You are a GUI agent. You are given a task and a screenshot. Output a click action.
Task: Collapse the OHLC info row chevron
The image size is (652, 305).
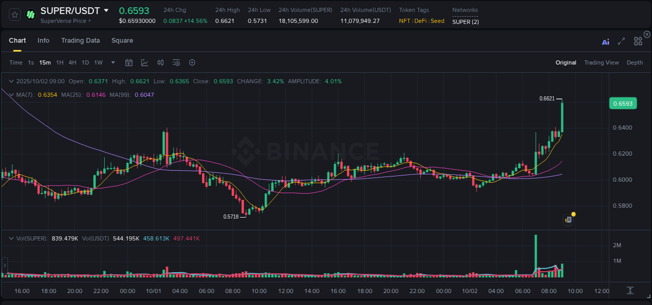[x=11, y=81]
